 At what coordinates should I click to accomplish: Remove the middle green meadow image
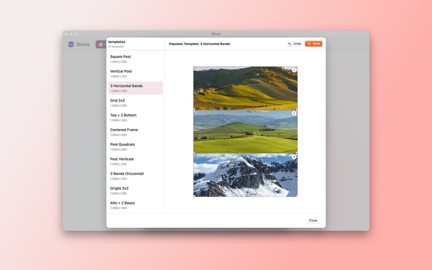[x=294, y=113]
